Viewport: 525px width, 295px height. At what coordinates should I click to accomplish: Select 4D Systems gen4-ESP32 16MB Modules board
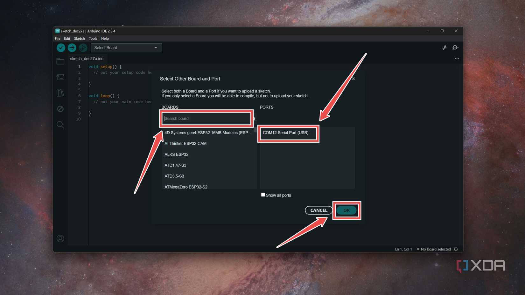tap(208, 133)
